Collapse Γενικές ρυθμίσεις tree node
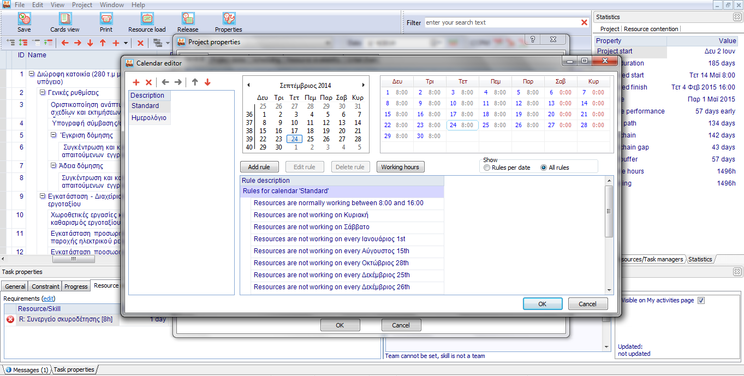The height and width of the screenshot is (376, 744). coord(43,93)
